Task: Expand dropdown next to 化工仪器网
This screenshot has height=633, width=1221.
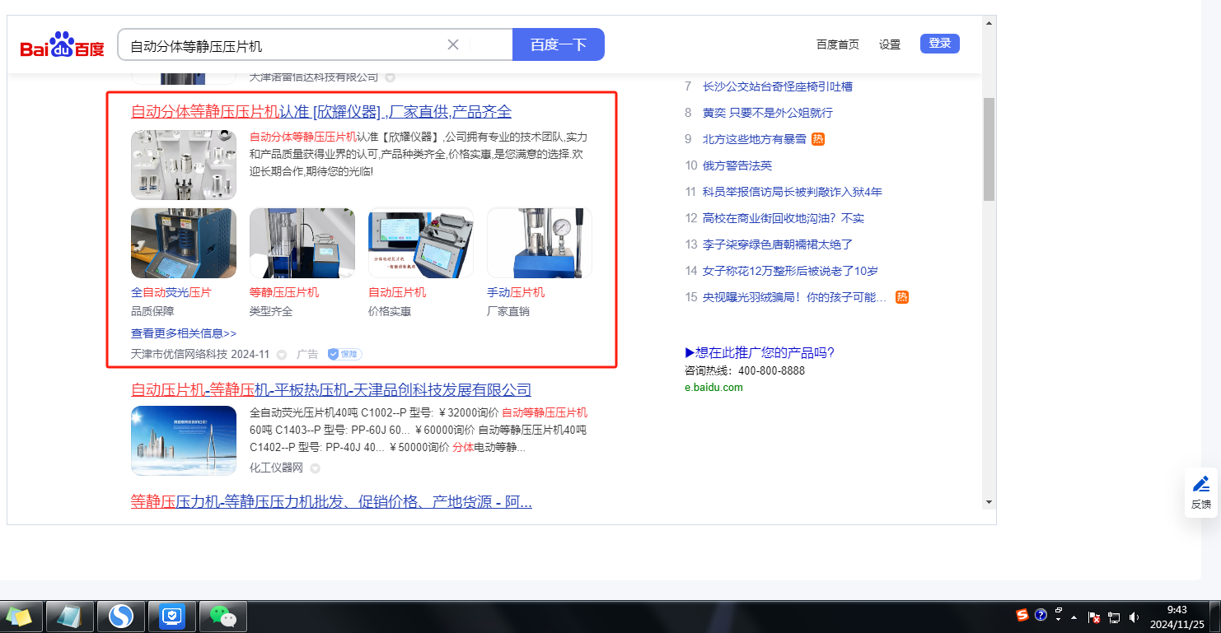Action: click(315, 468)
